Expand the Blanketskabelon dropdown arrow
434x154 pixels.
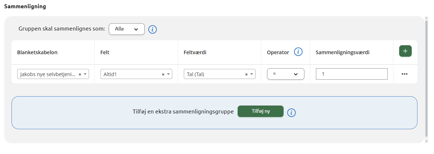[85, 74]
